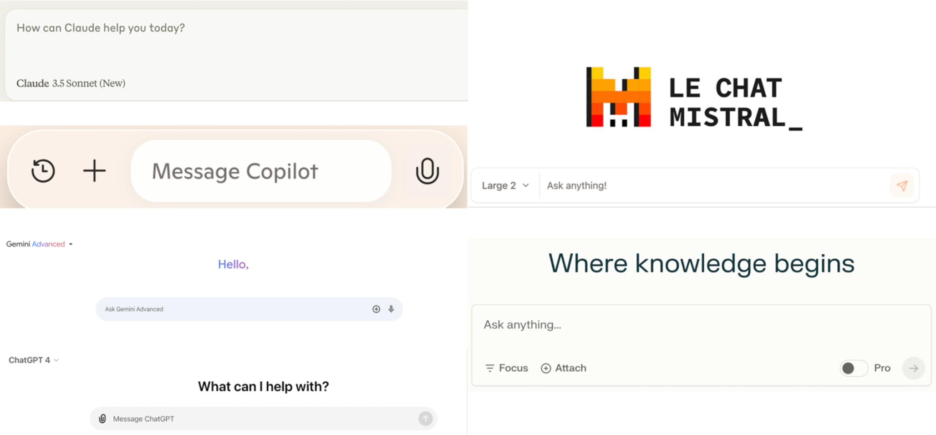The width and height of the screenshot is (936, 435).
Task: Tap the Copilot microphone icon
Action: [427, 171]
